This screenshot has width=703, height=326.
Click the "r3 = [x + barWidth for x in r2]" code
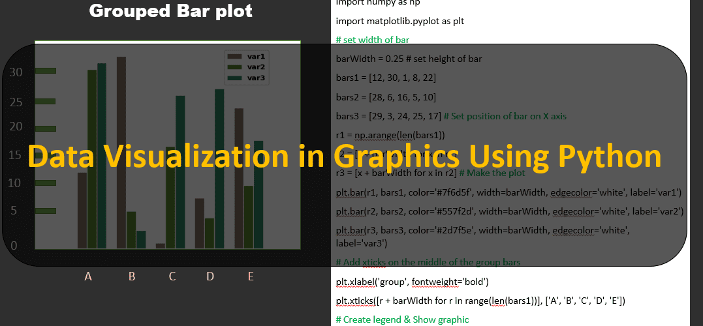click(x=396, y=173)
